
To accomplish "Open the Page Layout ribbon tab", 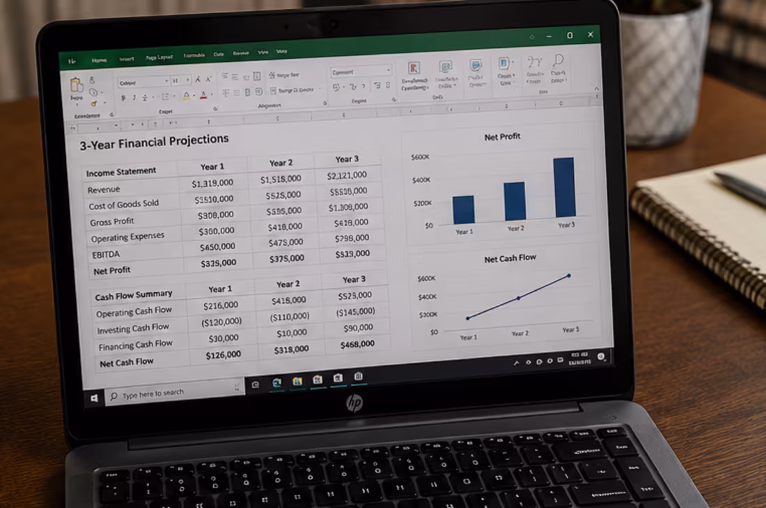I will coord(159,57).
